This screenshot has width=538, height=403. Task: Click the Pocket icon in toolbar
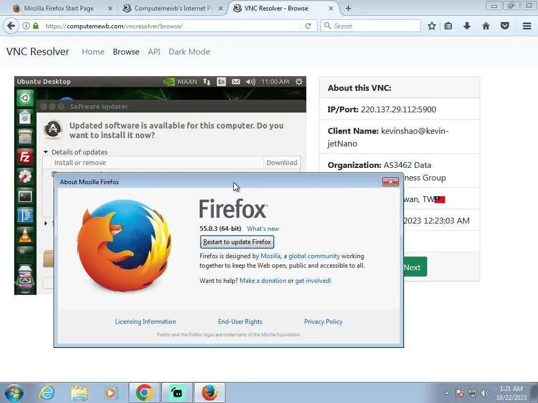[x=505, y=26]
